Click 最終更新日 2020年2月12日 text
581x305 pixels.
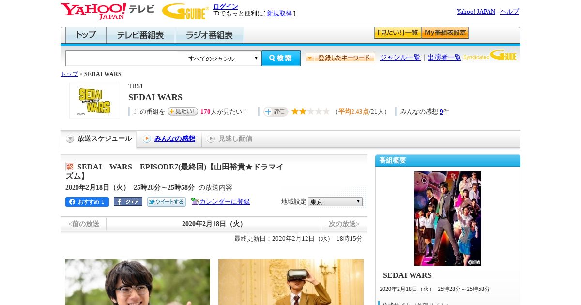click(x=298, y=239)
